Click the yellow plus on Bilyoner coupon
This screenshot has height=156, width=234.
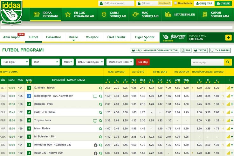pyautogui.click(x=228, y=38)
